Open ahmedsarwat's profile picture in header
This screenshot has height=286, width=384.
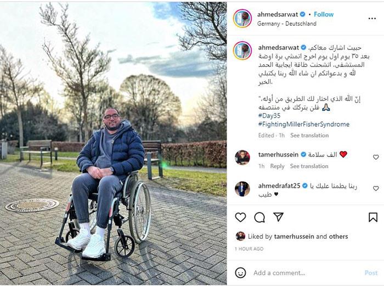(x=242, y=18)
